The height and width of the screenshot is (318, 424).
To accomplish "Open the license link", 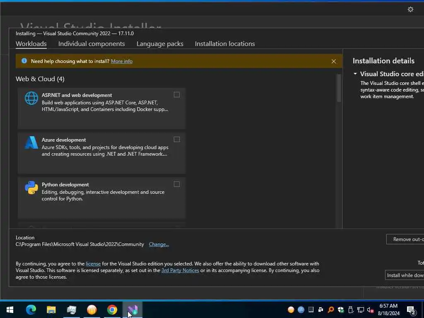I will [x=93, y=264].
